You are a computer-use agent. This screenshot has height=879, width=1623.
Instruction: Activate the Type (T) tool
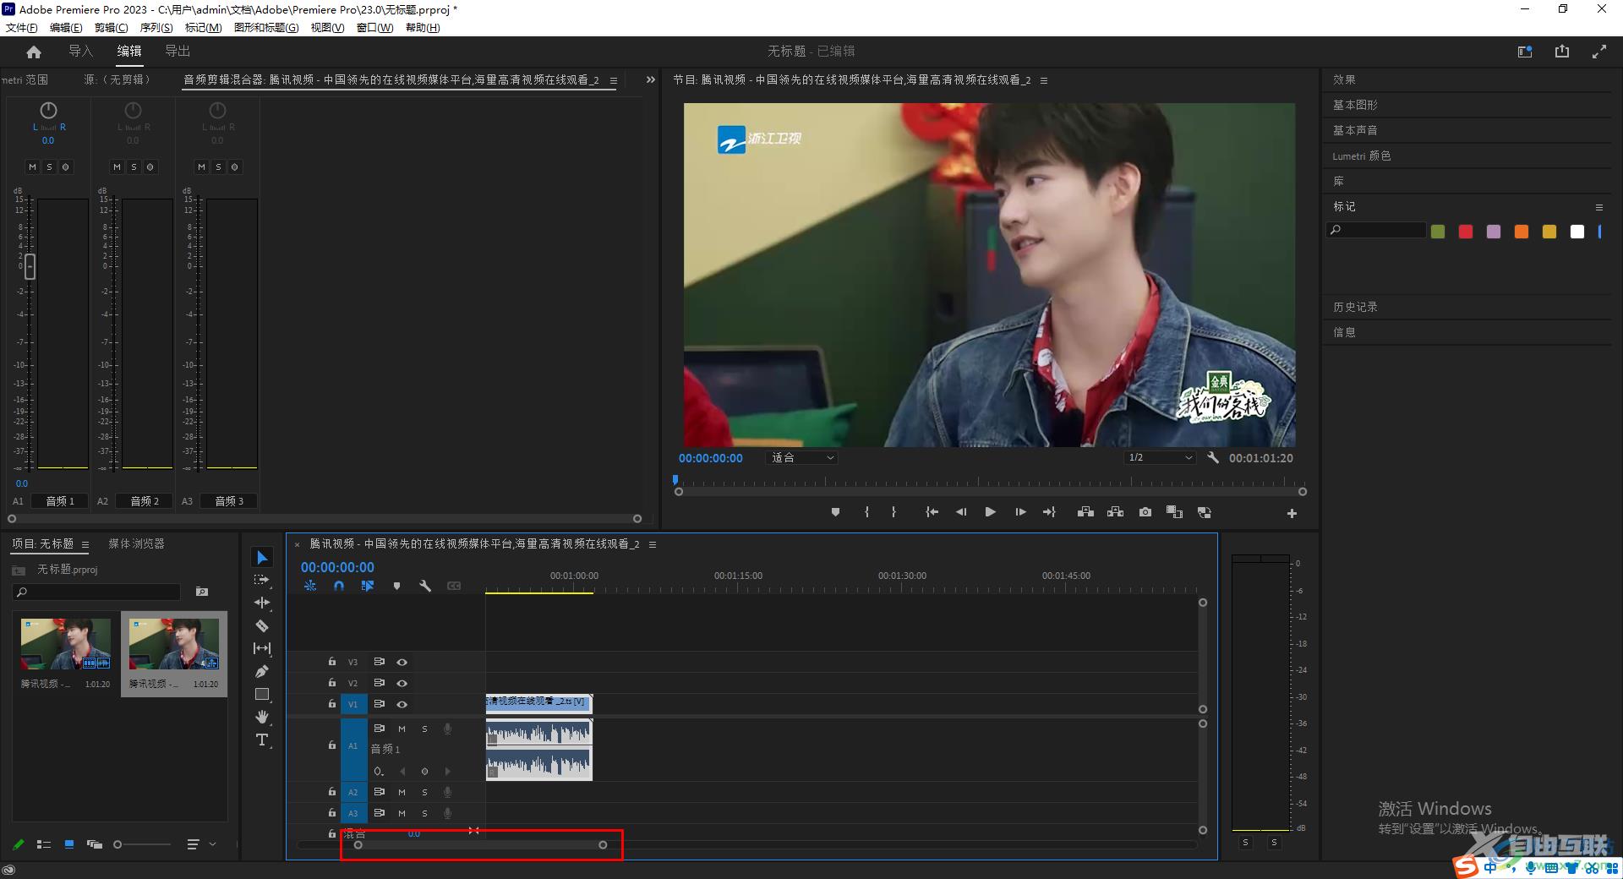point(262,740)
